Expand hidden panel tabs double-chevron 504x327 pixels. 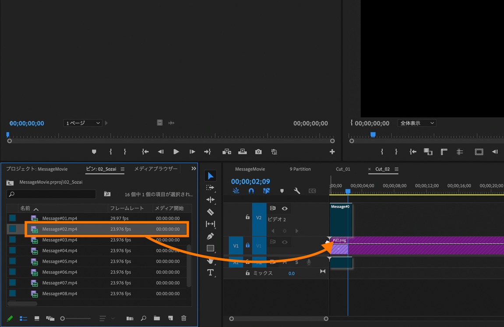(194, 169)
